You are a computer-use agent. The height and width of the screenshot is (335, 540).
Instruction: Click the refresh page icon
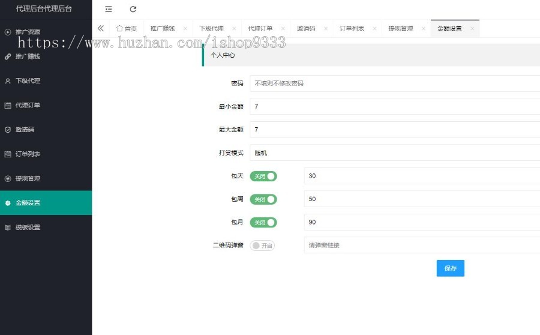(133, 10)
